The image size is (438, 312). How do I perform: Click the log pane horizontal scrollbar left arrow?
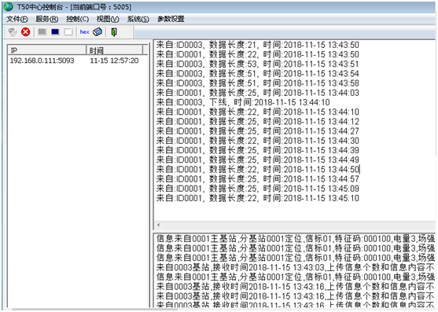coord(158,225)
